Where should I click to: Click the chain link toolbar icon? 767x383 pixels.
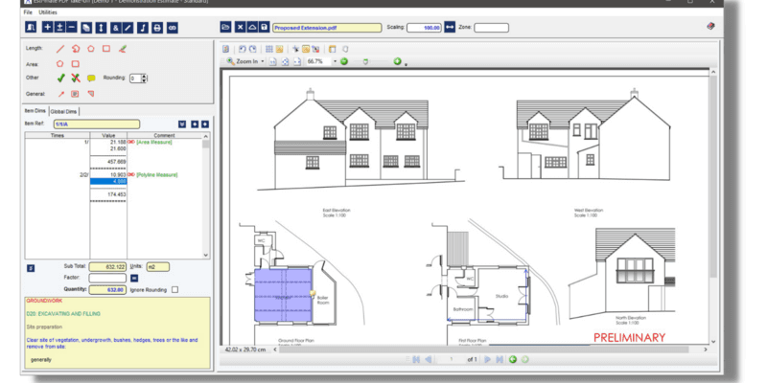(172, 28)
